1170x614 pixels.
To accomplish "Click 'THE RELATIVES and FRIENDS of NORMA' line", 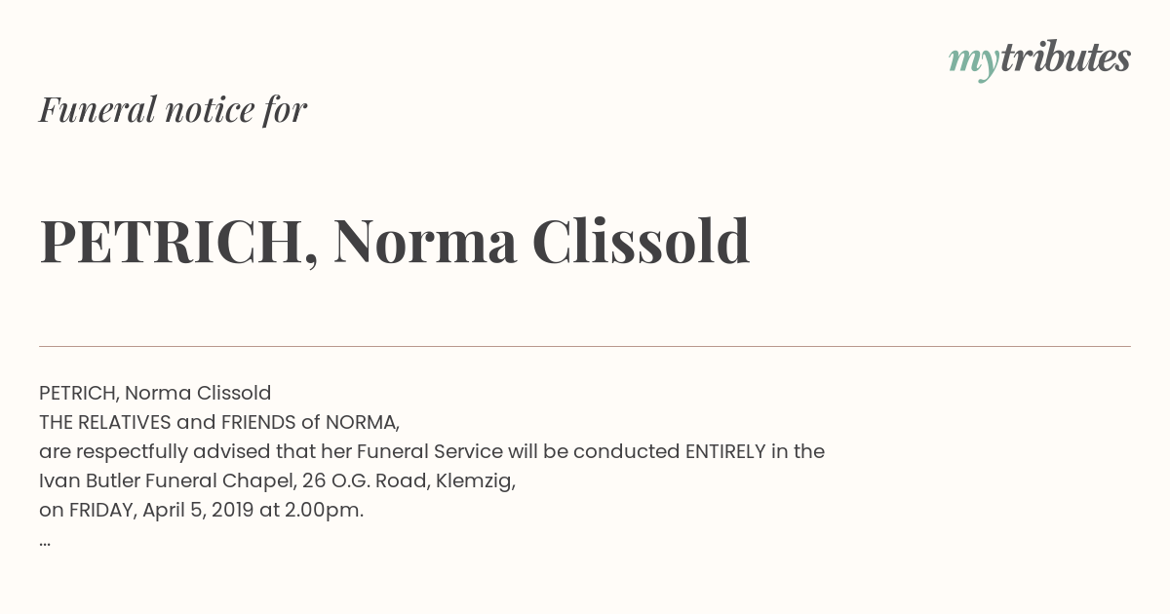I will point(219,422).
